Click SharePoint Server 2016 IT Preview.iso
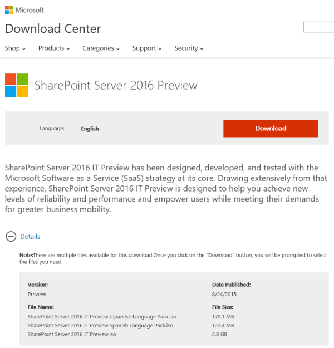Screen dimensions: 334x348 coord(72,334)
